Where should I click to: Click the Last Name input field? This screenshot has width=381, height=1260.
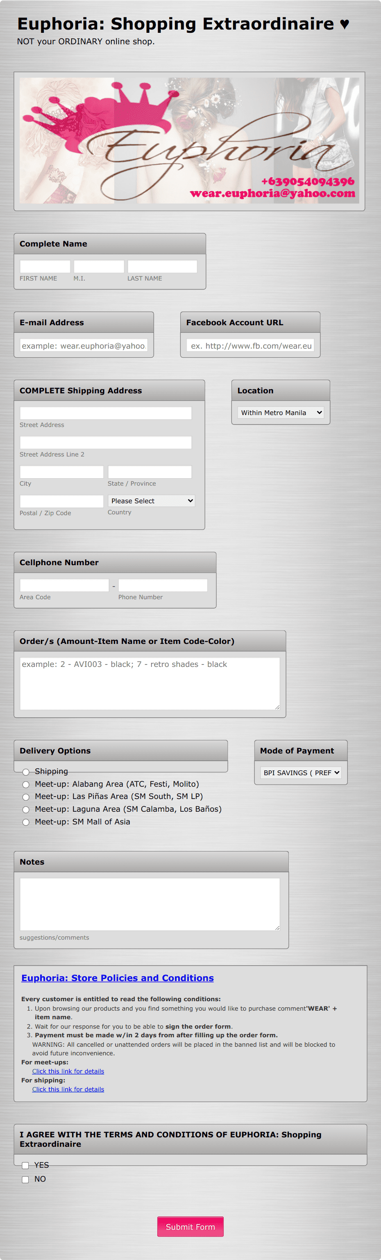click(x=162, y=266)
